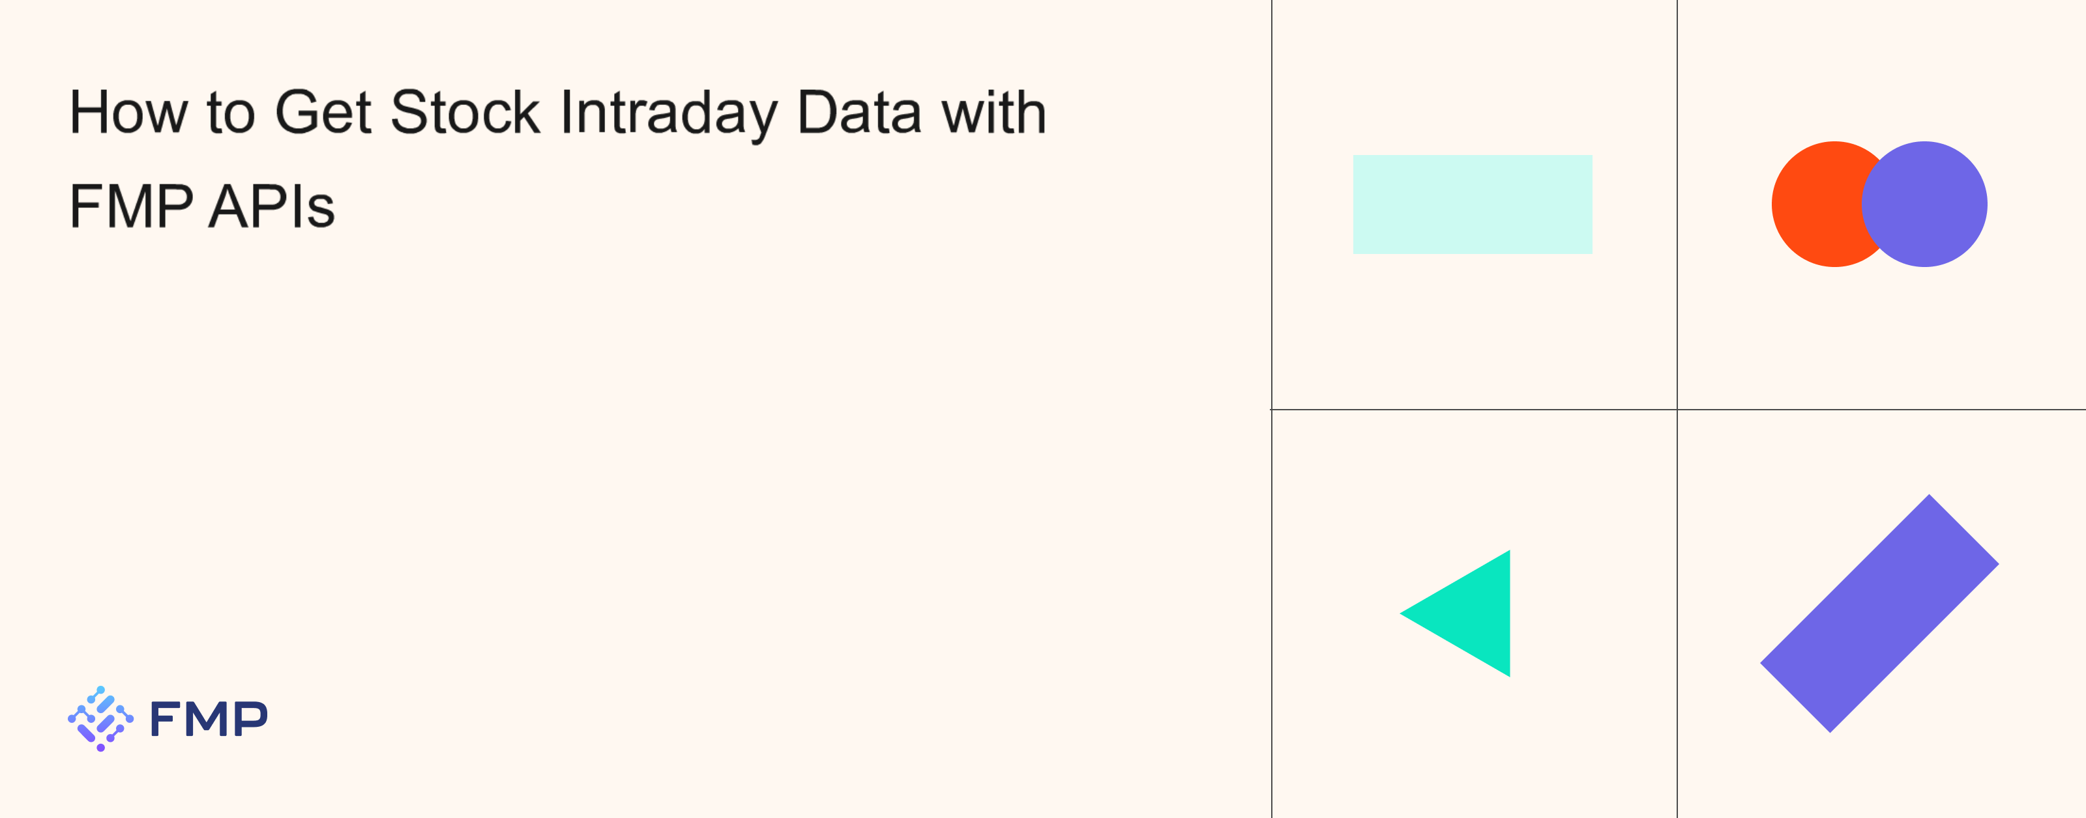
Task: Click the green left-pointing triangle
Action: click(1470, 613)
